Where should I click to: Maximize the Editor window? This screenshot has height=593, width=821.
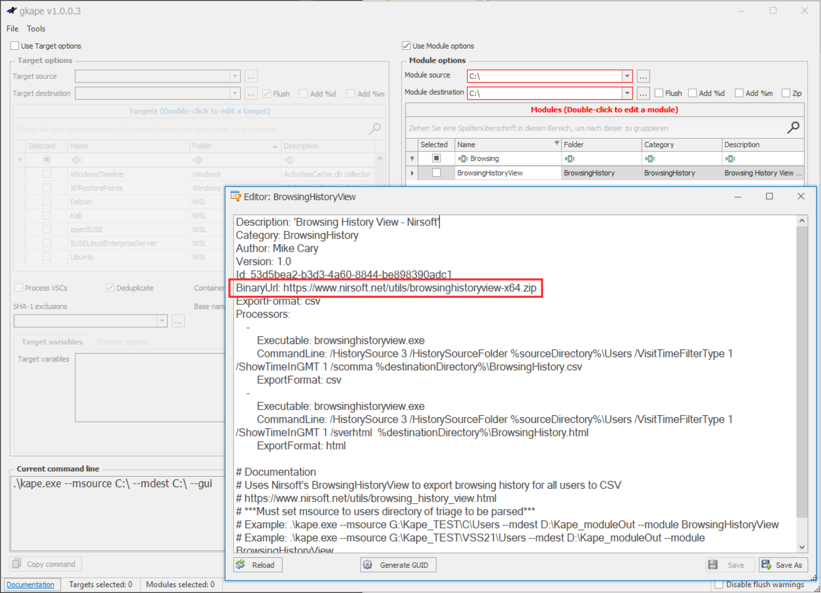(769, 196)
